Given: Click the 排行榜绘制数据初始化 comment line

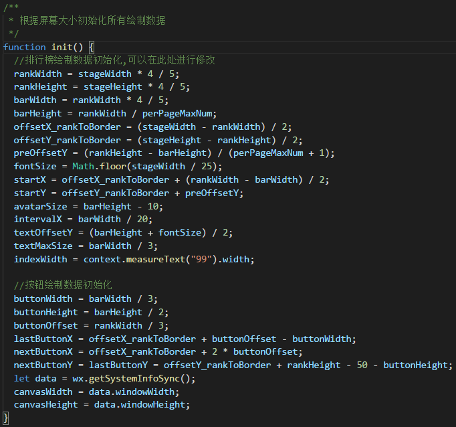Looking at the screenshot, I should tap(114, 60).
